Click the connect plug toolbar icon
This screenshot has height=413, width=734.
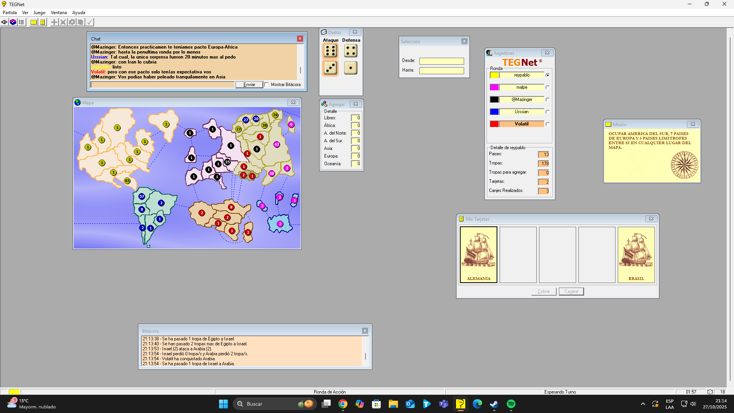coord(4,22)
